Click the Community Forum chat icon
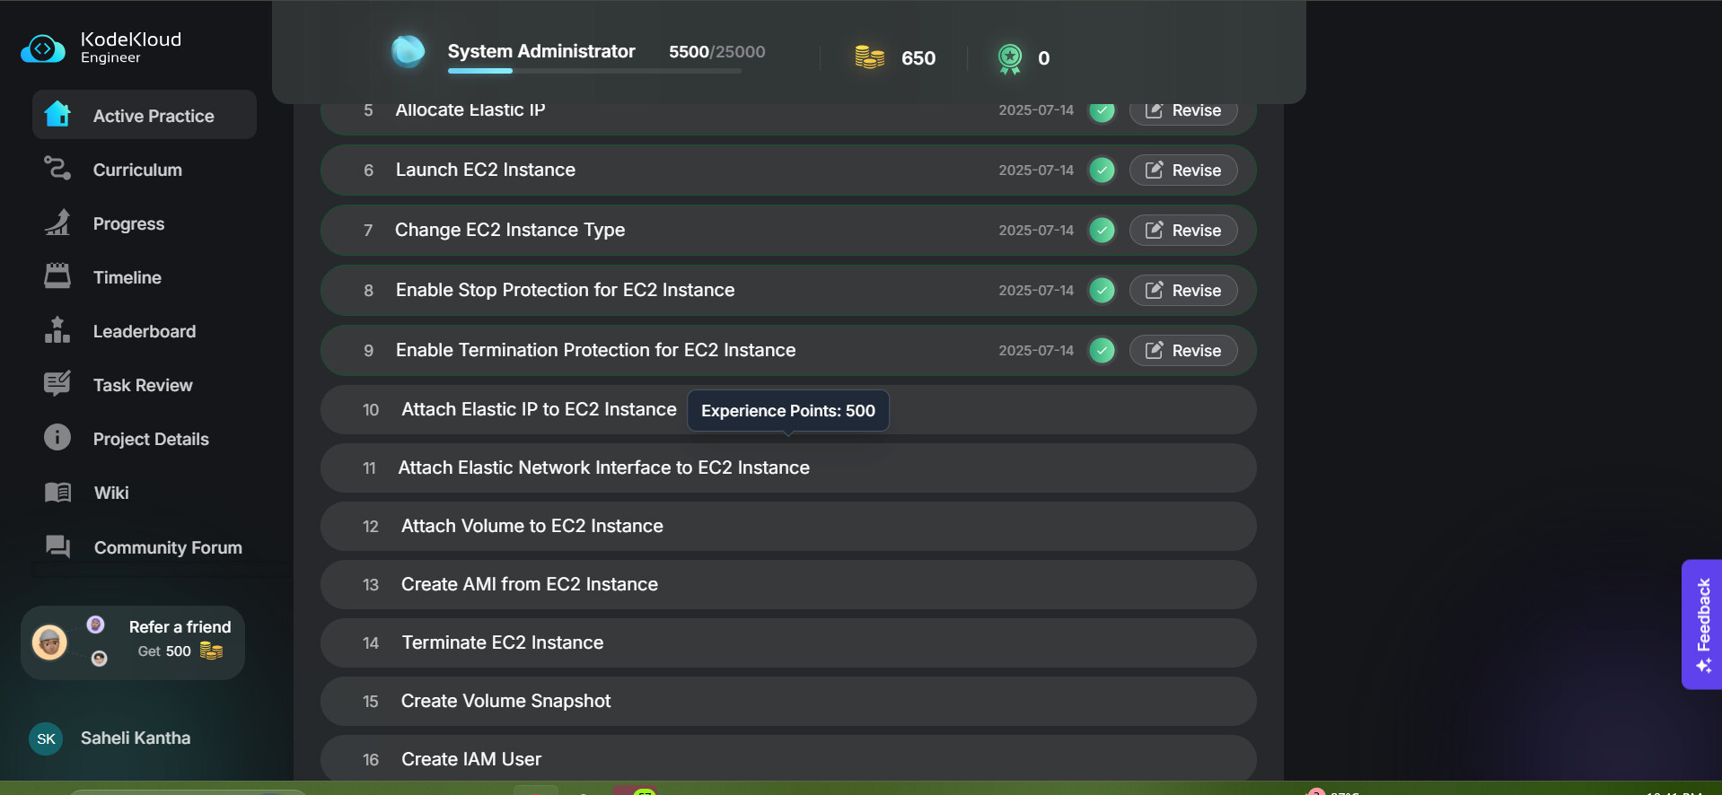 point(57,546)
